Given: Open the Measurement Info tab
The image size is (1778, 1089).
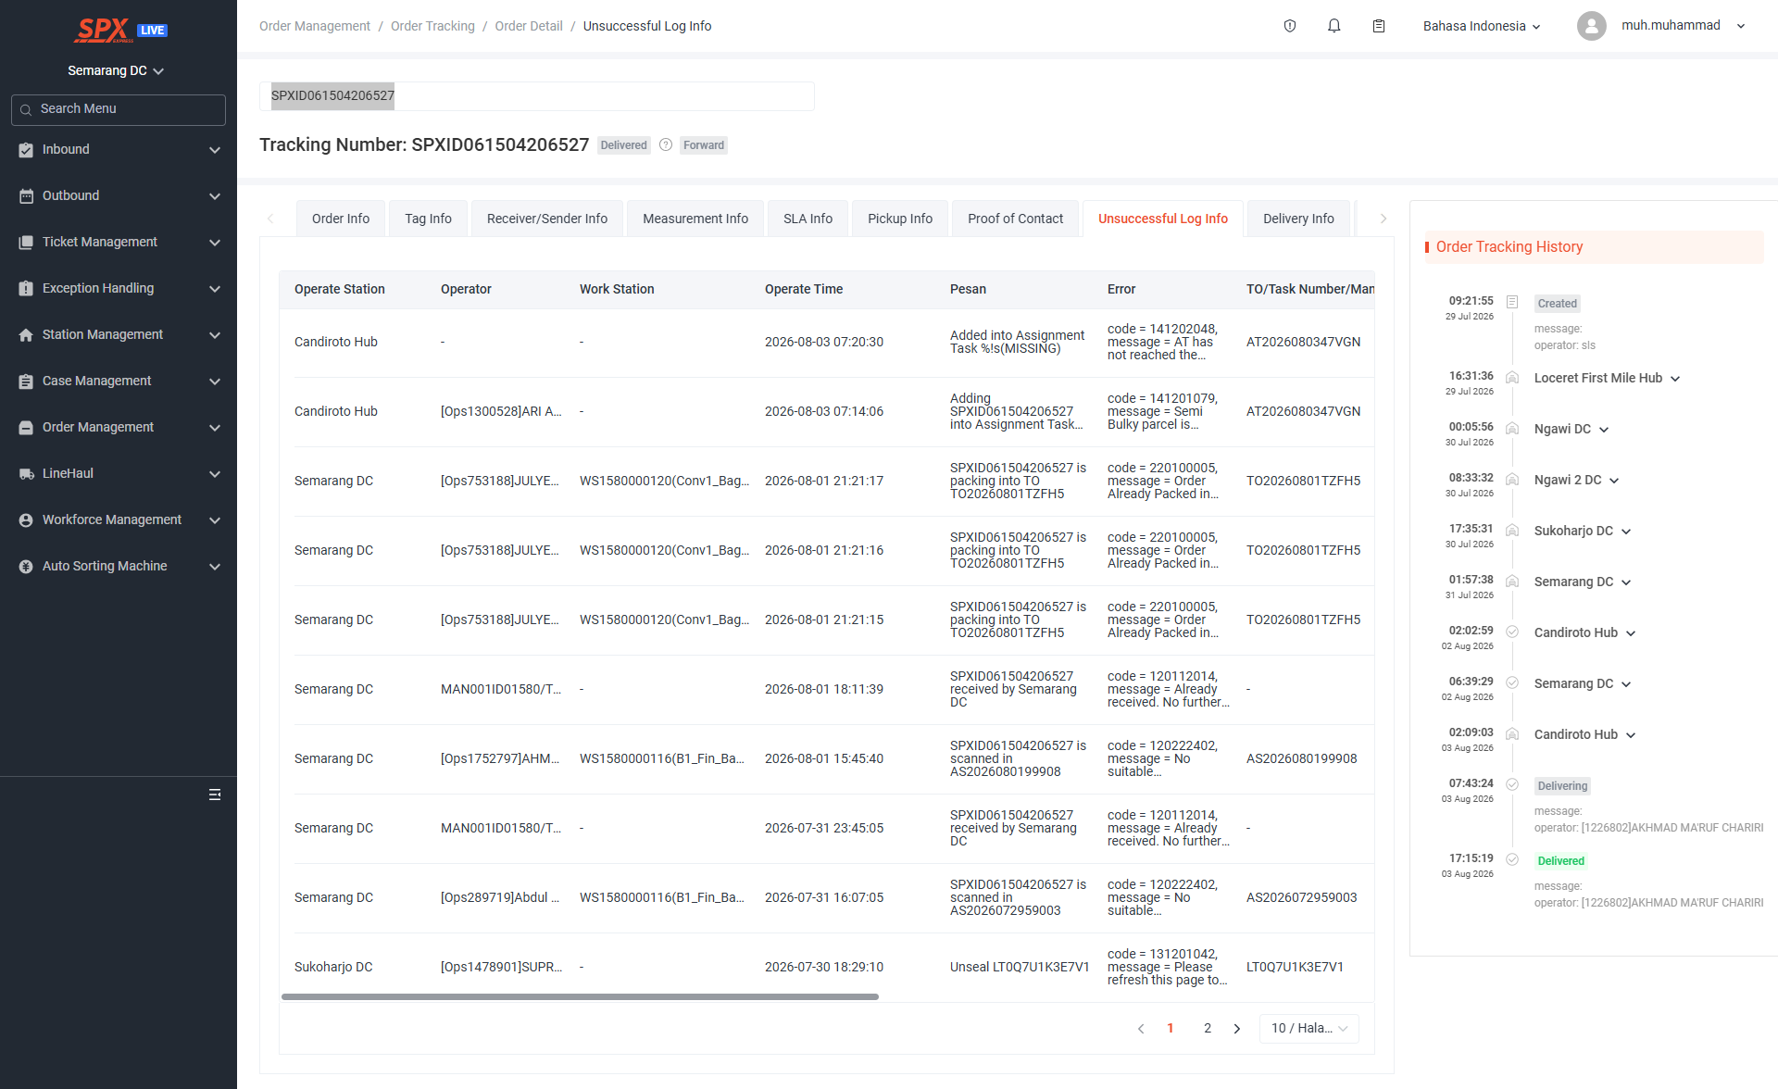Looking at the screenshot, I should 695,219.
